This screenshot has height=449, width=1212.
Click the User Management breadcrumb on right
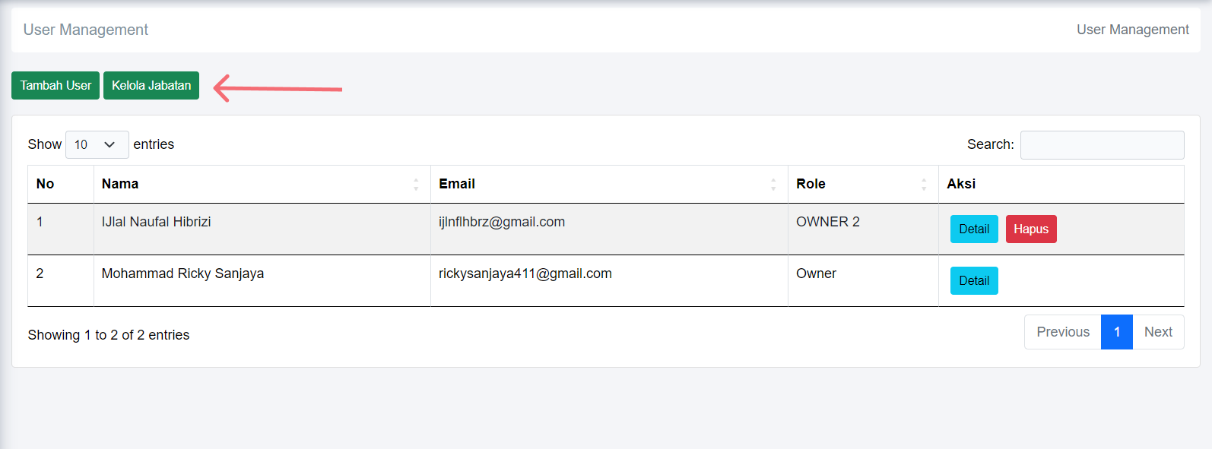pyautogui.click(x=1132, y=30)
